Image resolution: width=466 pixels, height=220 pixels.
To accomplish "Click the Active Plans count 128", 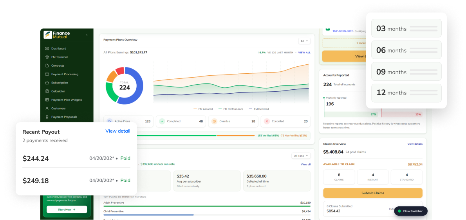I will [x=147, y=121].
